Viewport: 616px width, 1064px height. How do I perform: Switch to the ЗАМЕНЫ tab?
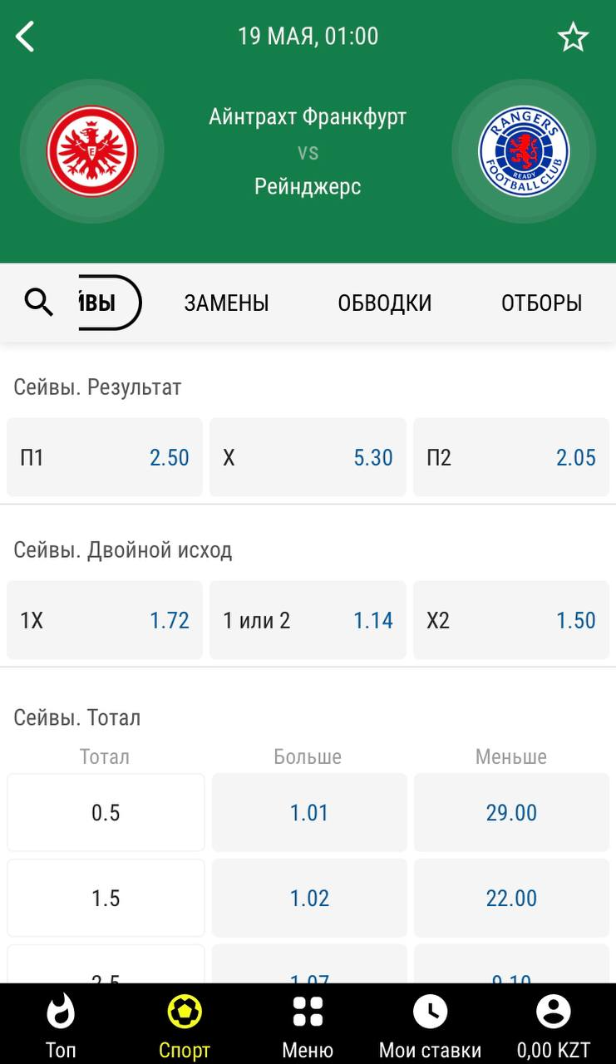tap(226, 303)
